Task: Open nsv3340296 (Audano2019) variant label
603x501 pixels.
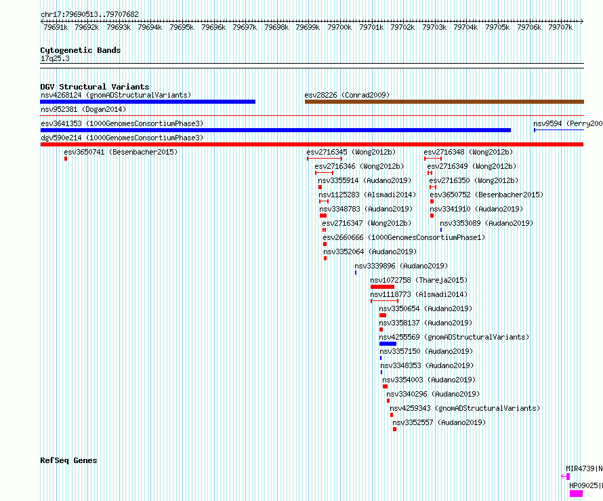Action: [x=433, y=394]
